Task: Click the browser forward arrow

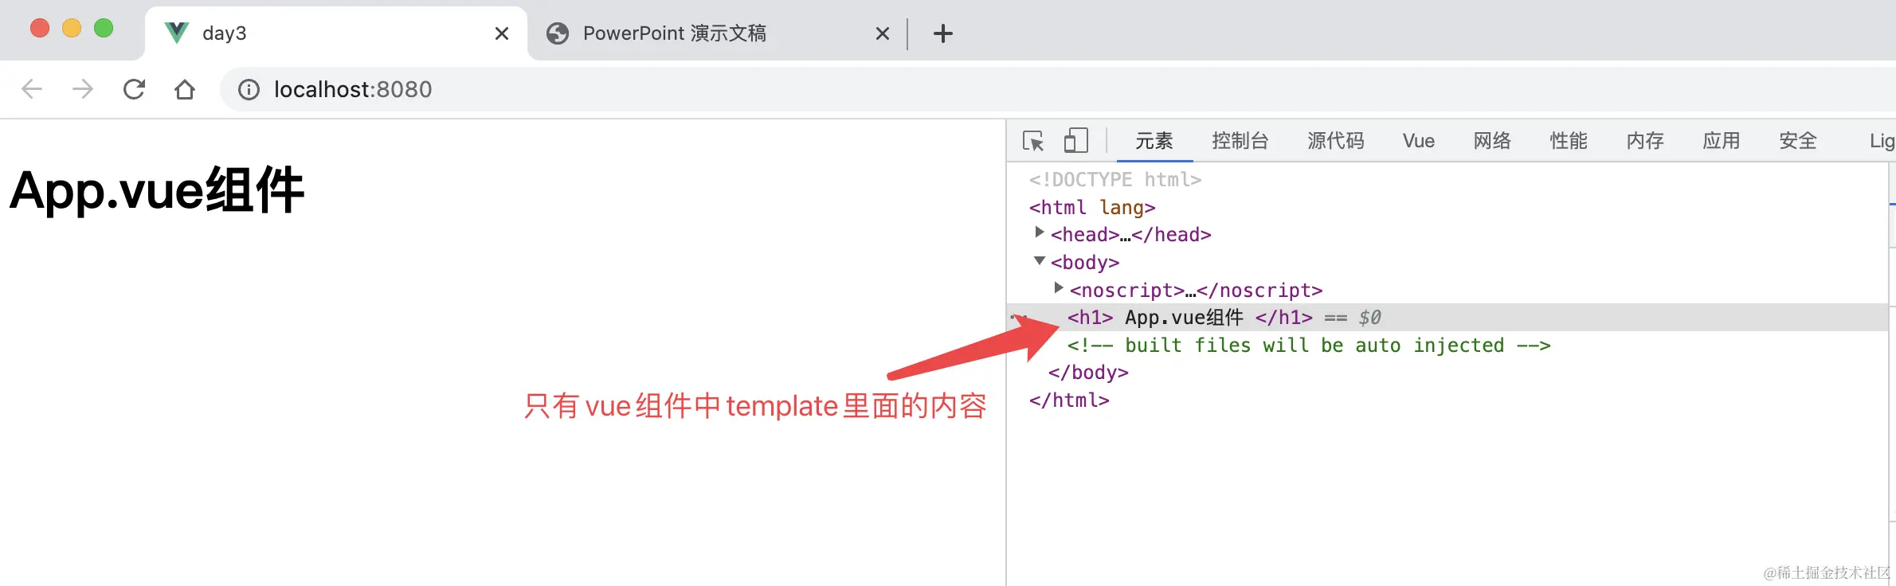Action: [x=83, y=89]
